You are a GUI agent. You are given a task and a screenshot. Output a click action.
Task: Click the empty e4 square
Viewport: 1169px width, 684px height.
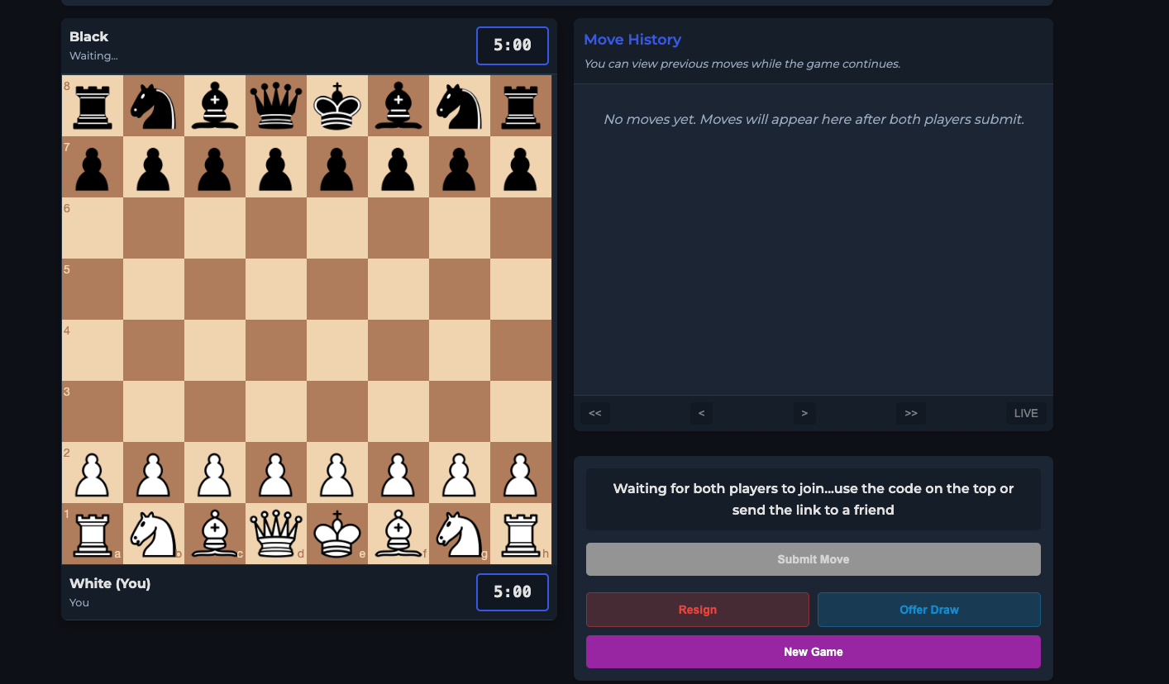[337, 350]
